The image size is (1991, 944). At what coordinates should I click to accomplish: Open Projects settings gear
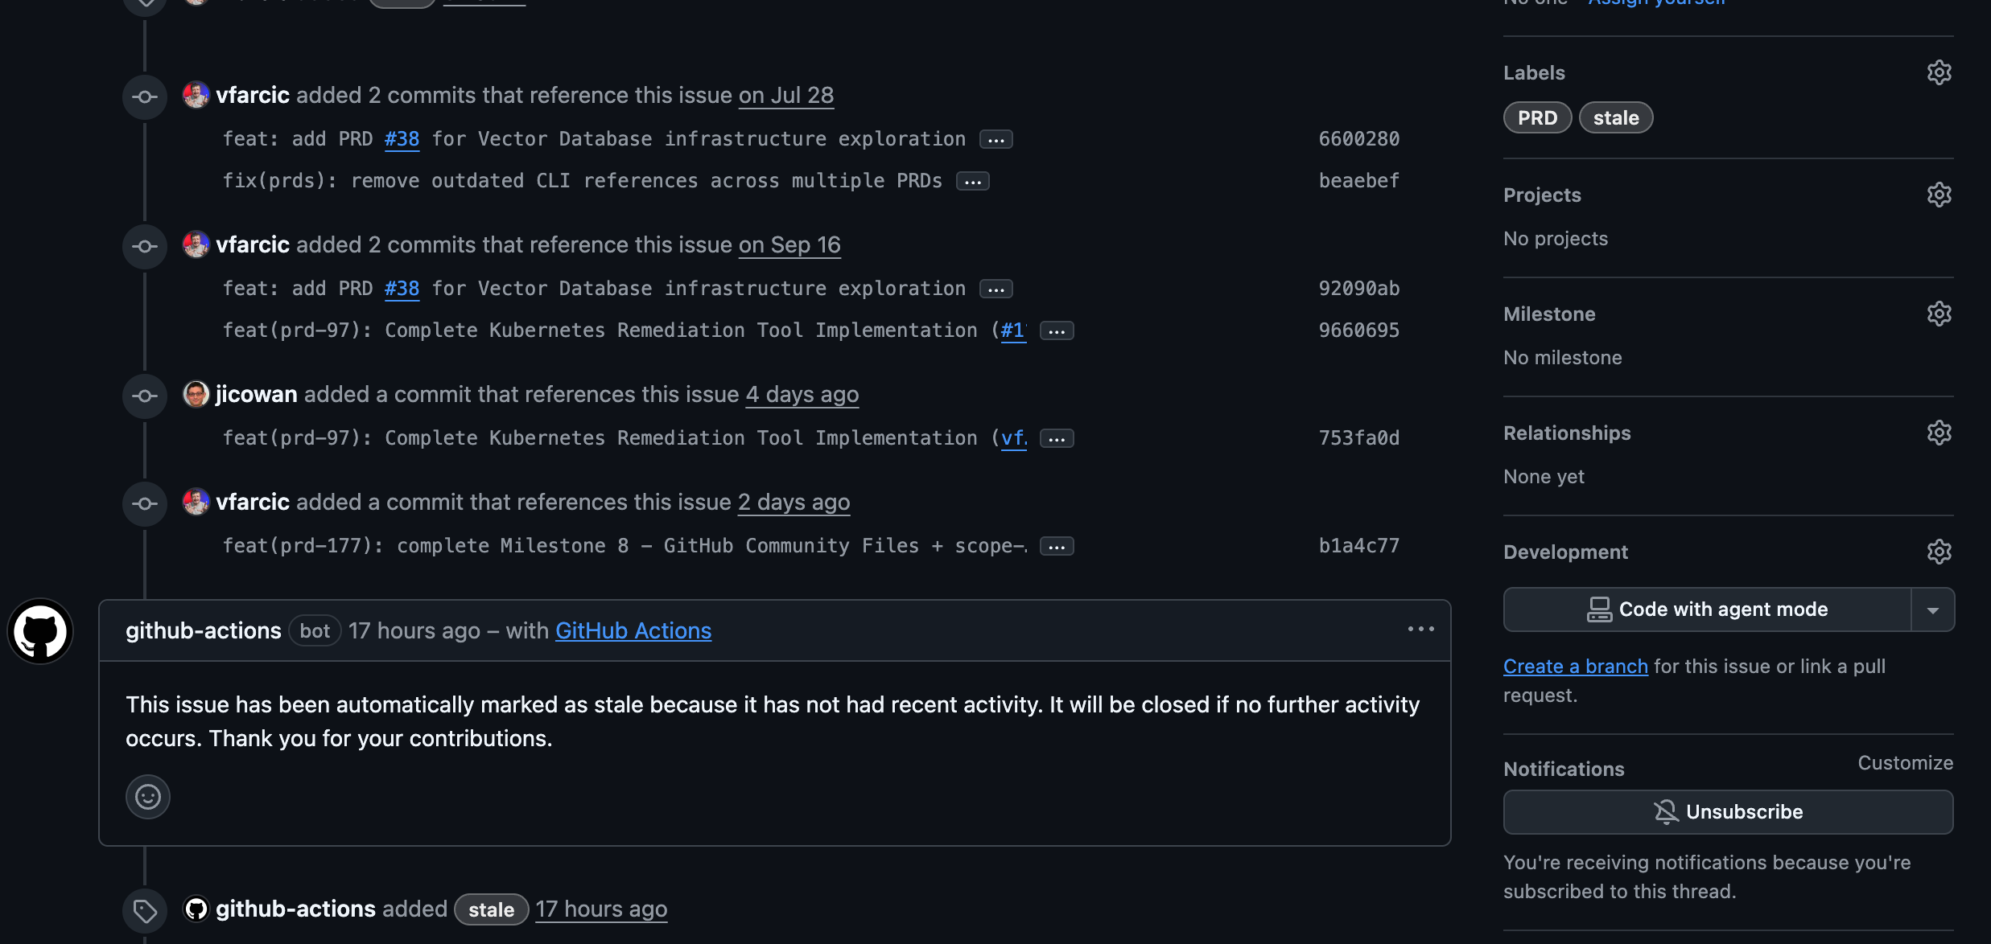[1939, 195]
